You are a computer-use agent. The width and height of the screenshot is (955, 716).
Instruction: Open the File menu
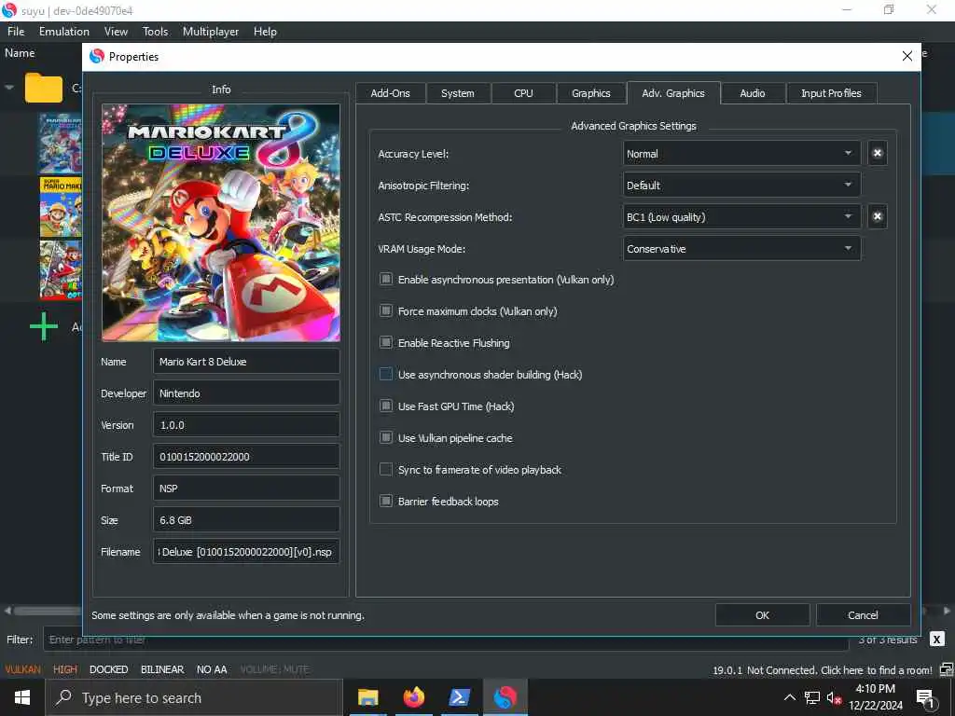click(x=16, y=32)
